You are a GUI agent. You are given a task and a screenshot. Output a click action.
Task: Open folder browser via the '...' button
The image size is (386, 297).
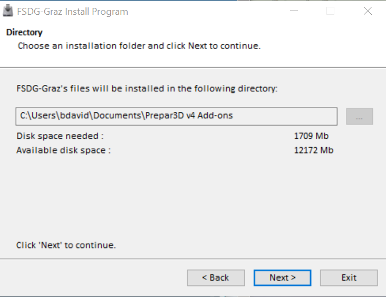point(359,117)
